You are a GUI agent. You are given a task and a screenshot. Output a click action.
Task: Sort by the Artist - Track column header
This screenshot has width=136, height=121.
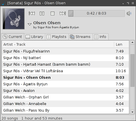click(58, 45)
